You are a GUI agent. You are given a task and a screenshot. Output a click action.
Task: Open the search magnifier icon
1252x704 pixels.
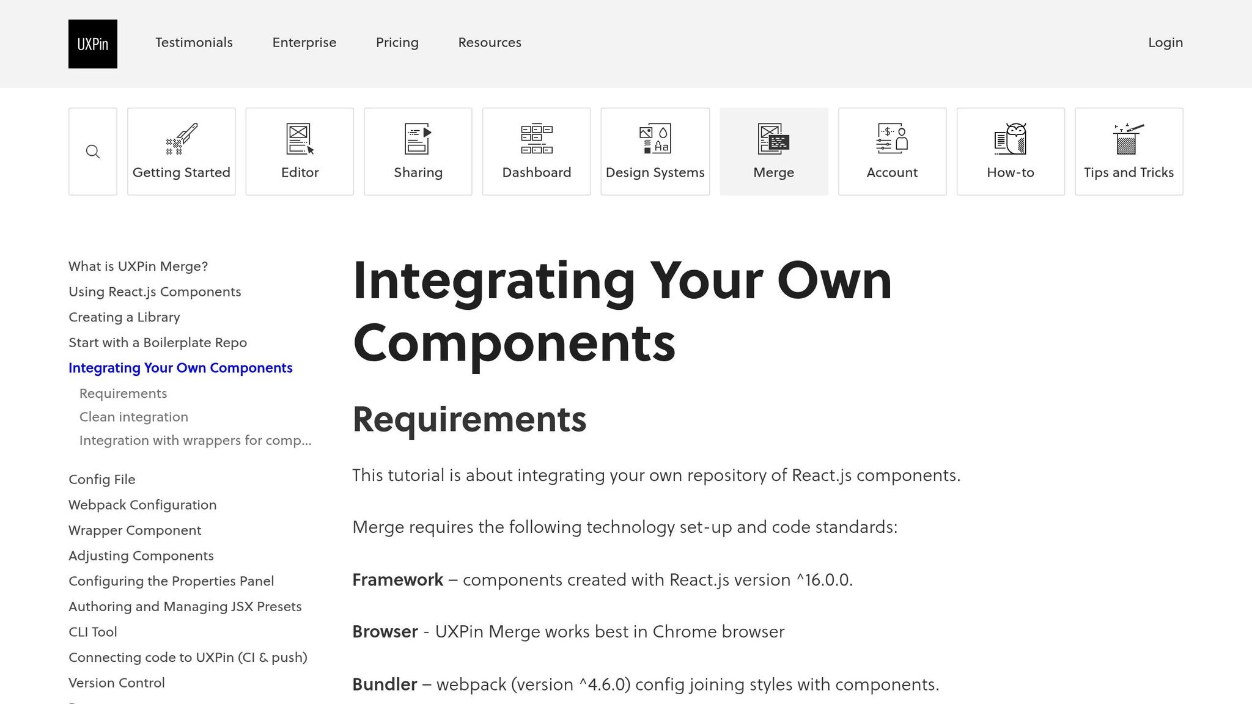pos(93,152)
